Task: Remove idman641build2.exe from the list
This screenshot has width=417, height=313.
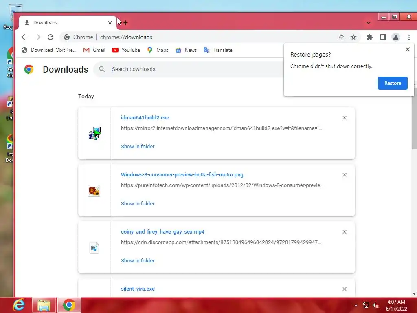Action: pyautogui.click(x=345, y=118)
